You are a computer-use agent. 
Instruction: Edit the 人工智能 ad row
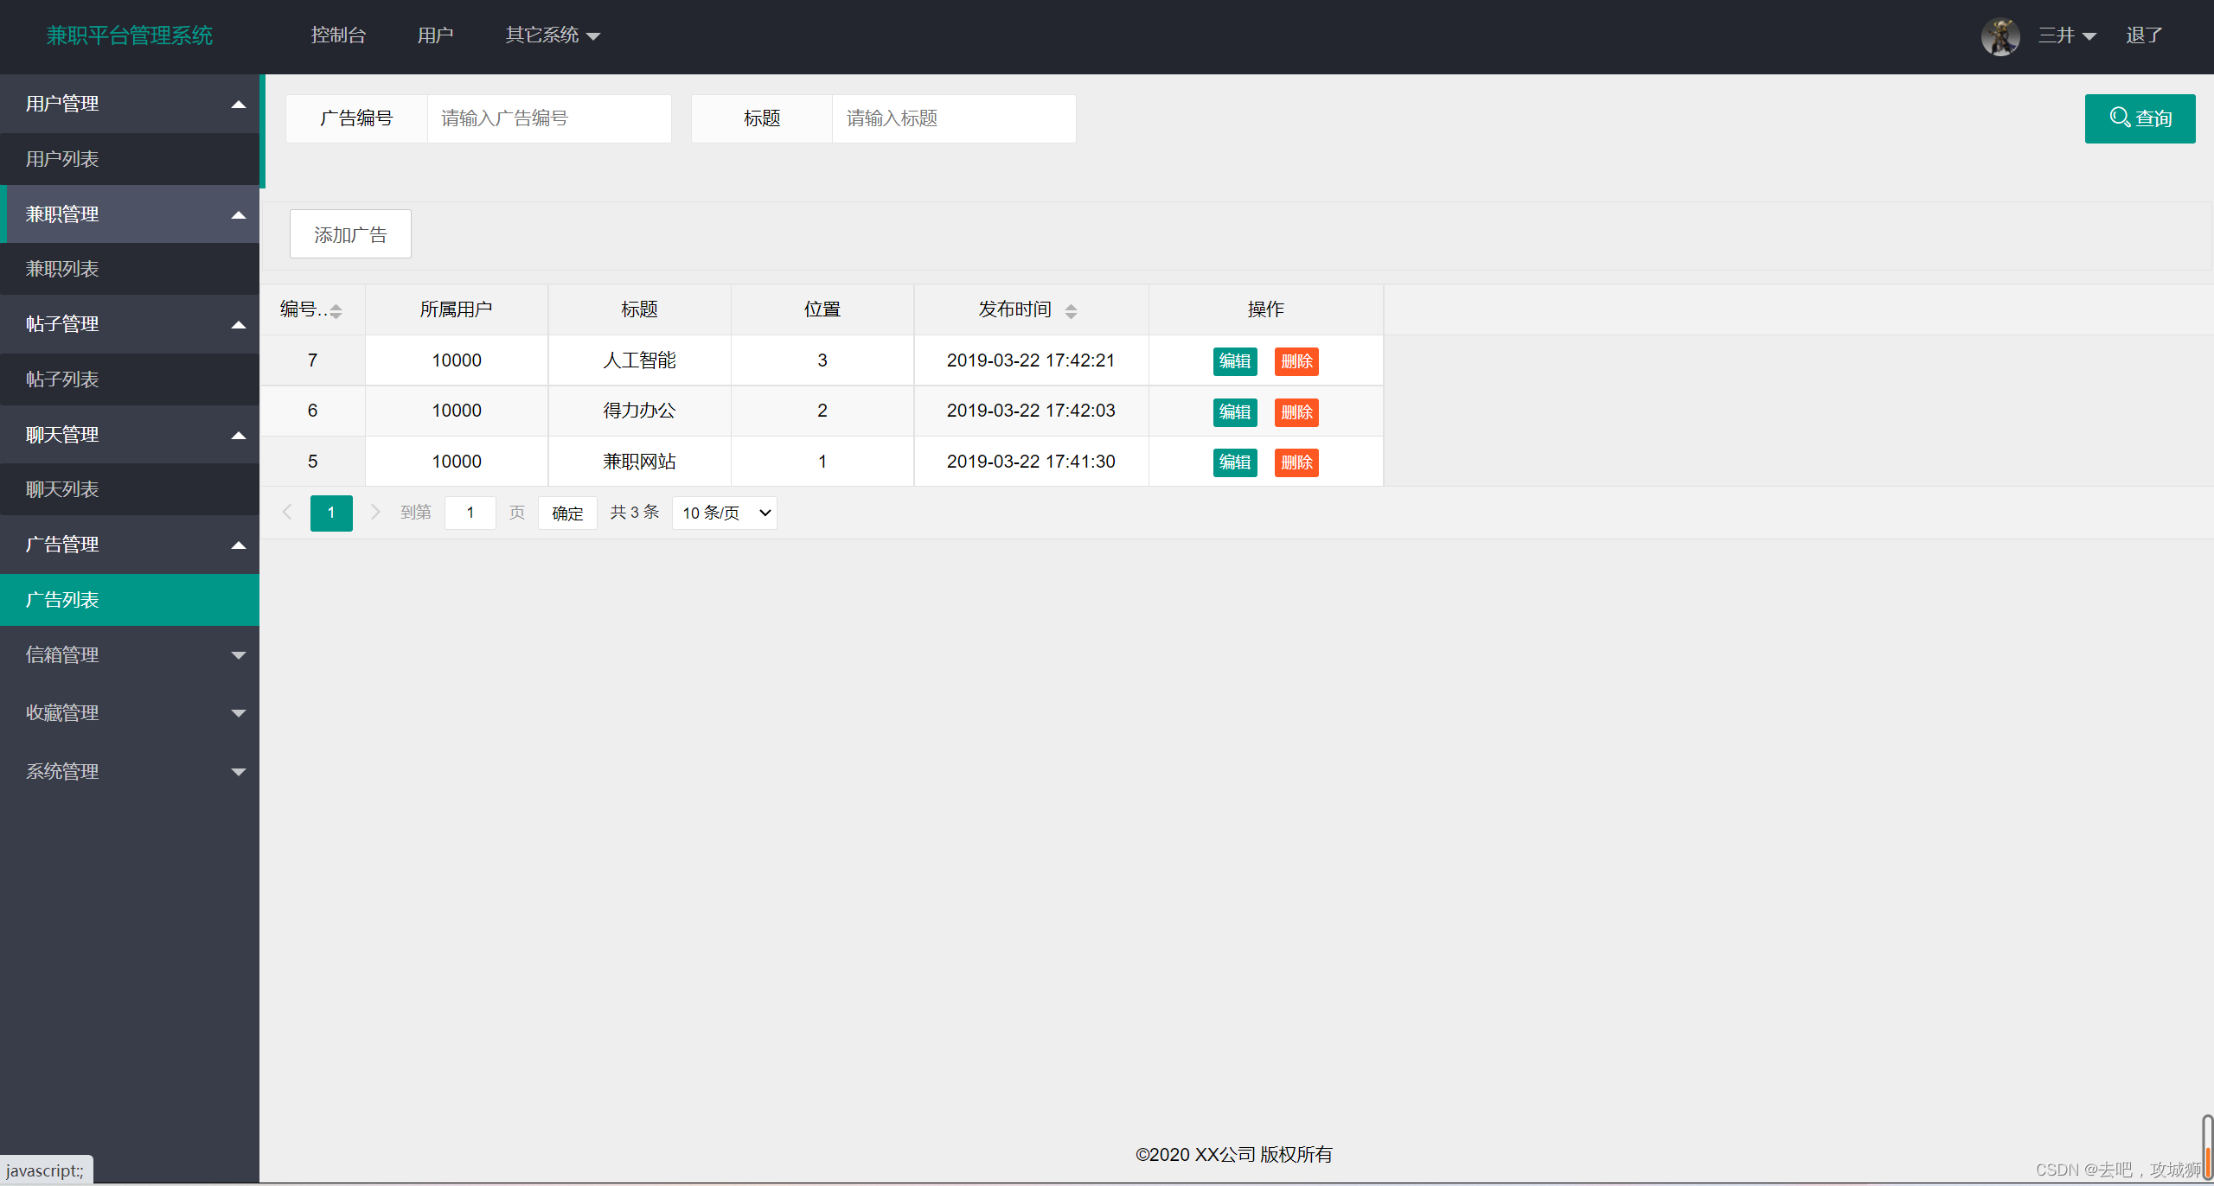tap(1234, 361)
